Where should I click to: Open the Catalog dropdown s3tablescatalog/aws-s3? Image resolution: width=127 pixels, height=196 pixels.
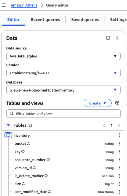tap(63, 73)
